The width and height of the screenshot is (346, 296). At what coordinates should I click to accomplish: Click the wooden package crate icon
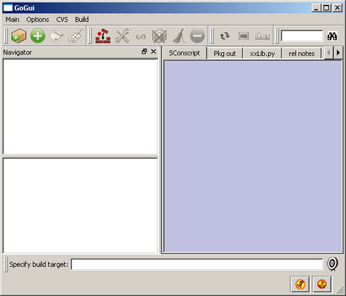click(x=19, y=36)
